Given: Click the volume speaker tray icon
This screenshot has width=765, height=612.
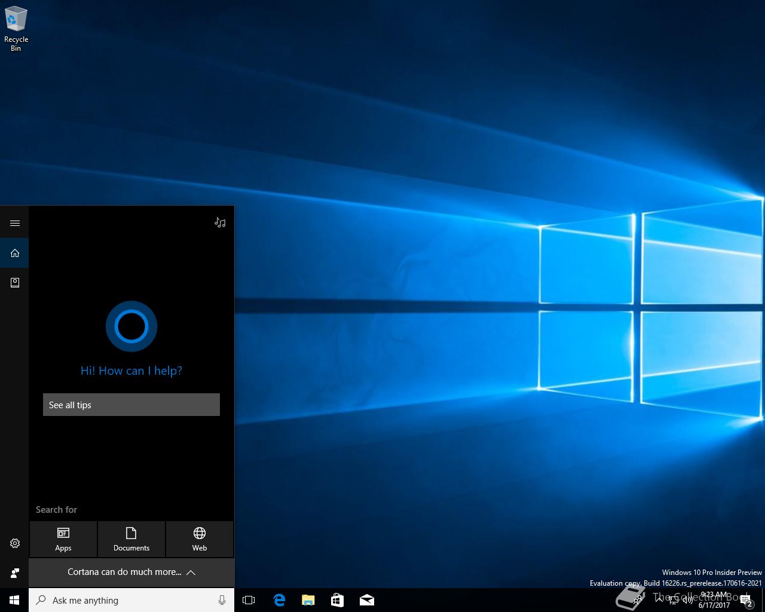Looking at the screenshot, I should click(687, 600).
